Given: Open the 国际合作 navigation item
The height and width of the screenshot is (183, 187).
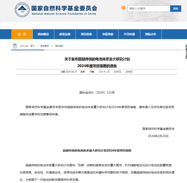Looking at the screenshot, I should coord(151,34).
